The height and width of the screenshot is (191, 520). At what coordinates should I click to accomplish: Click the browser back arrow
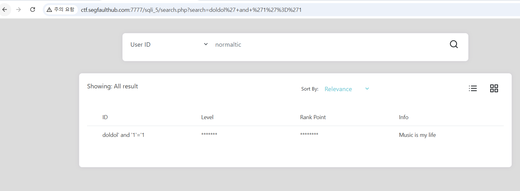pos(5,10)
